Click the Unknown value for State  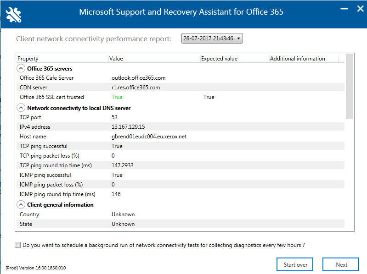123,224
